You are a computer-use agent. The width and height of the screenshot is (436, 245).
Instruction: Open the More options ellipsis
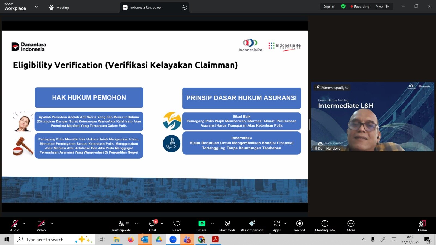pos(351,226)
